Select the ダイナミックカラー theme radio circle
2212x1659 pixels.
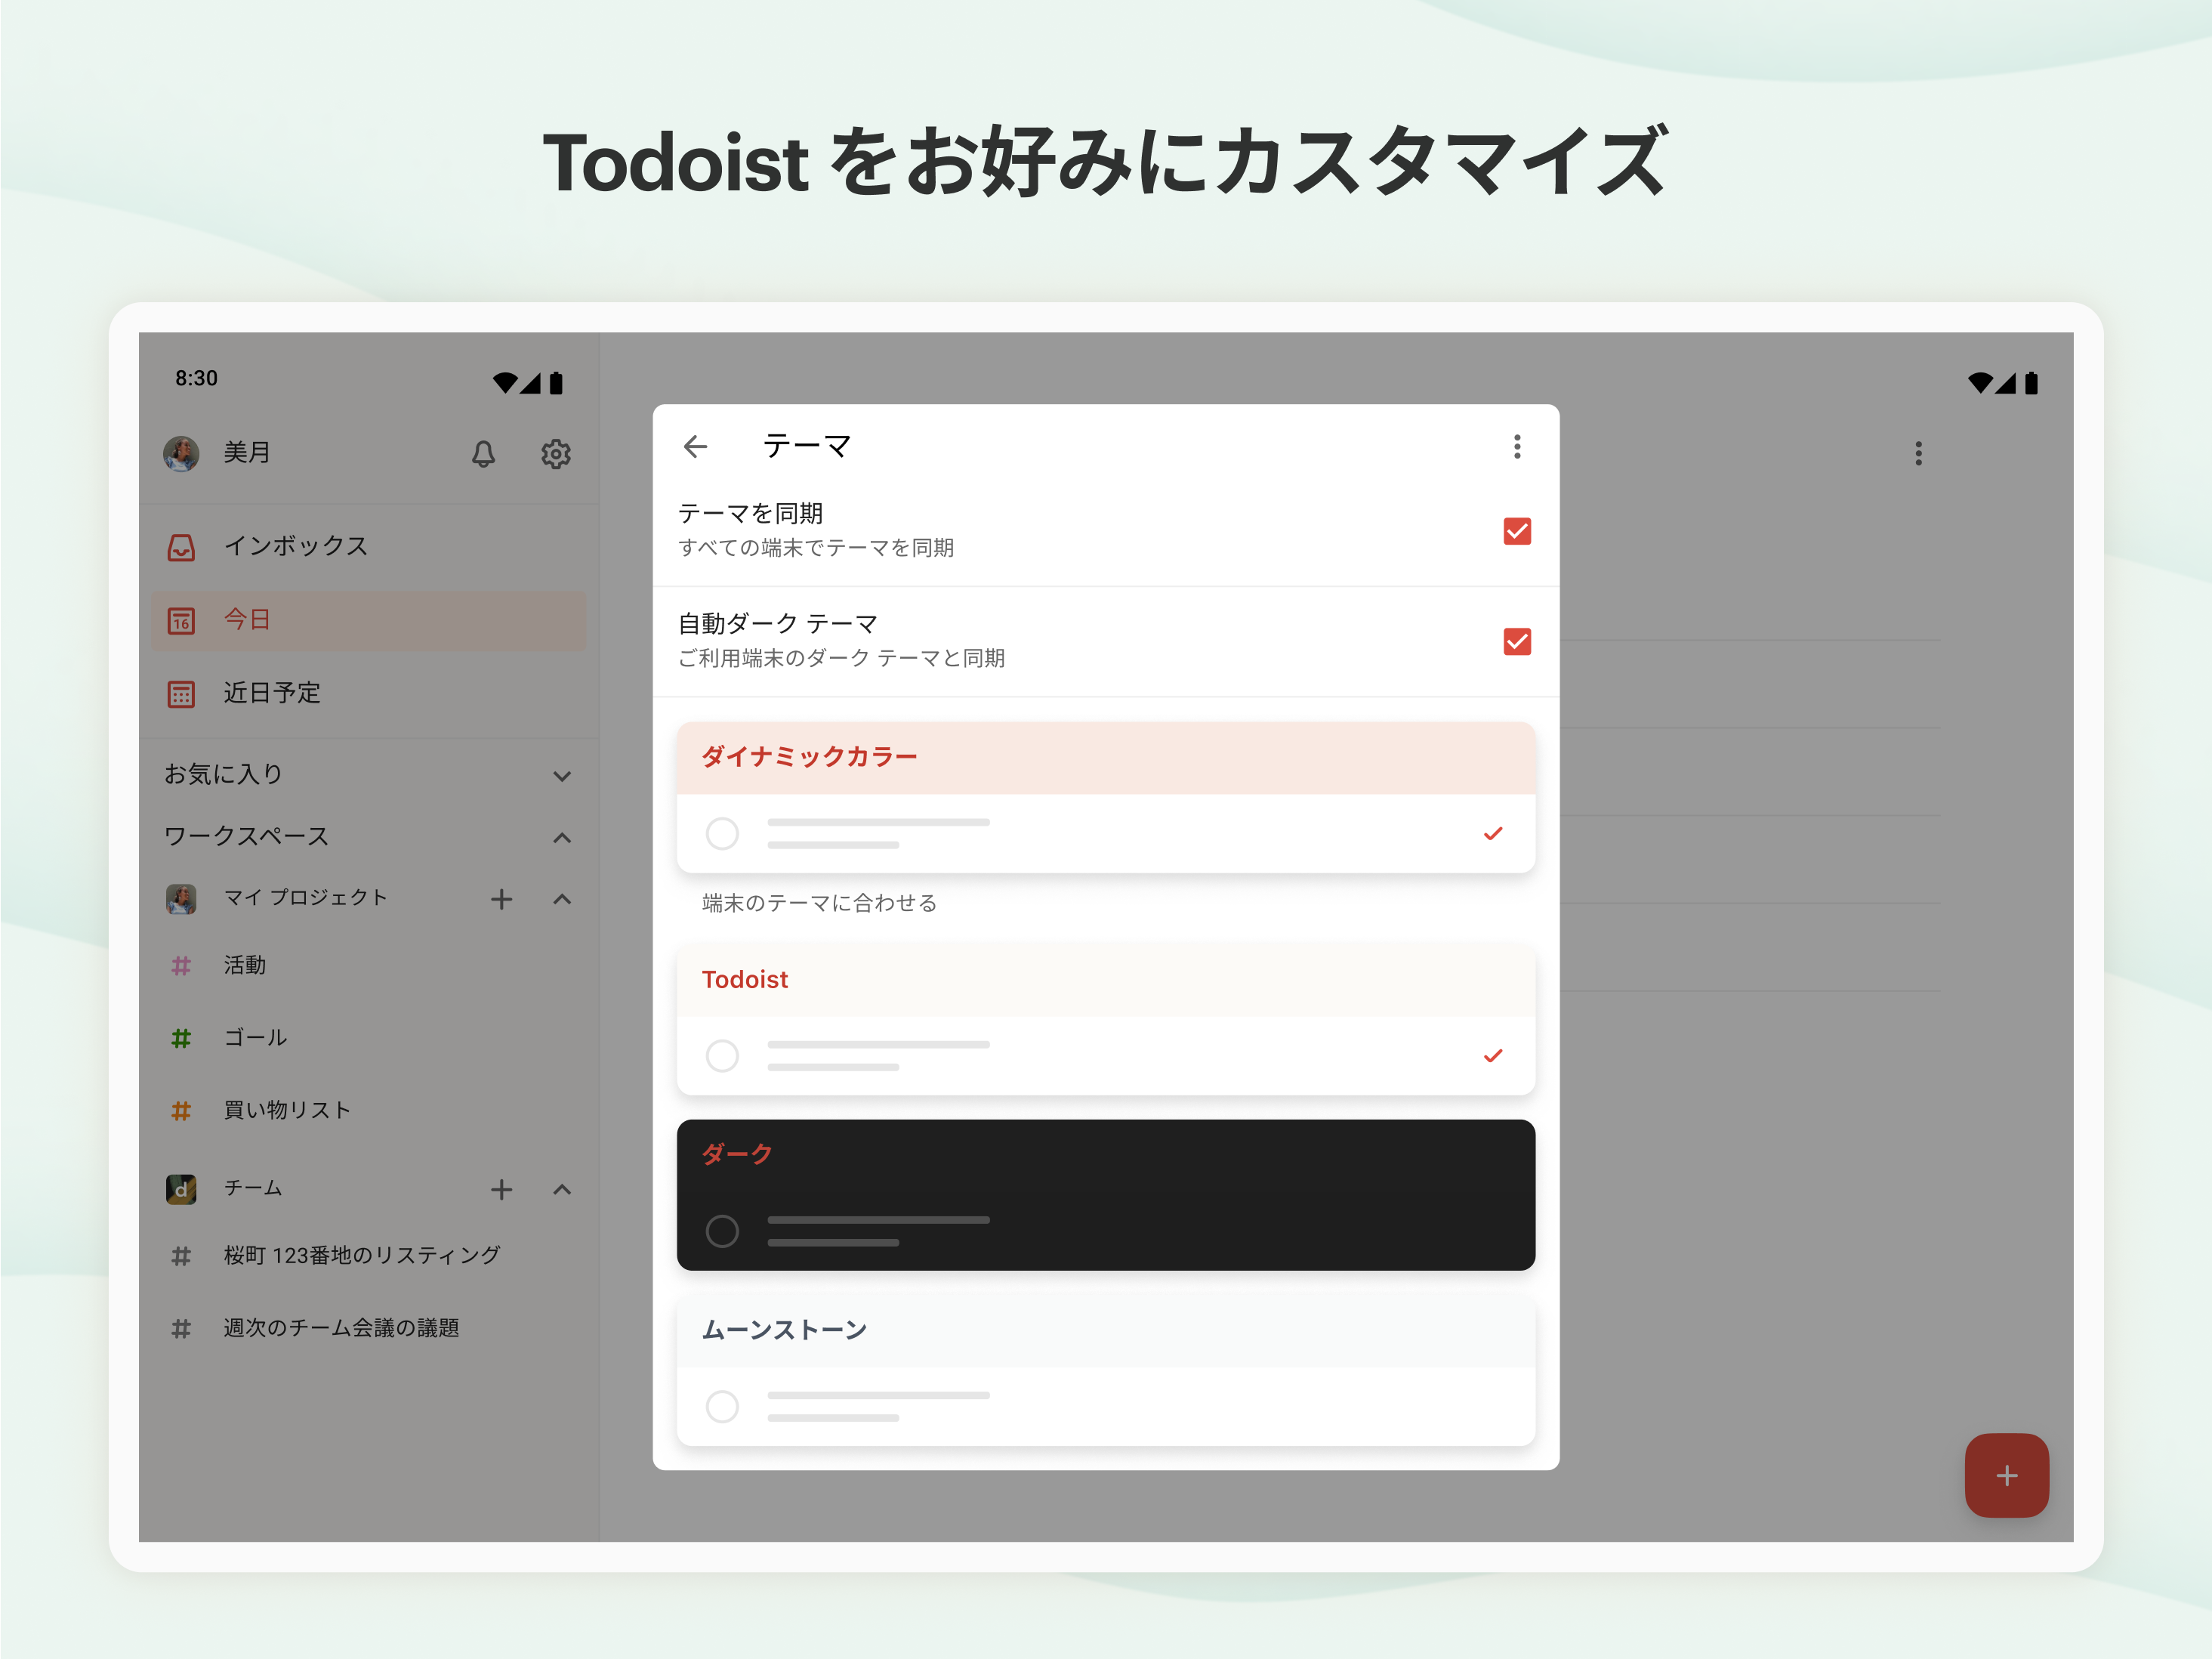tap(722, 833)
